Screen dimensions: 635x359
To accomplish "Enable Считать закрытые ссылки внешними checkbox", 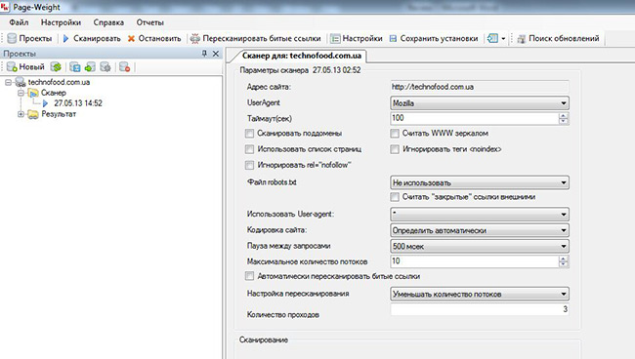I will [395, 197].
